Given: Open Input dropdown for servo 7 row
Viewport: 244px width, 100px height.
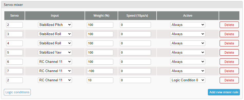Looking at the screenshot, I should pyautogui.click(x=55, y=71).
